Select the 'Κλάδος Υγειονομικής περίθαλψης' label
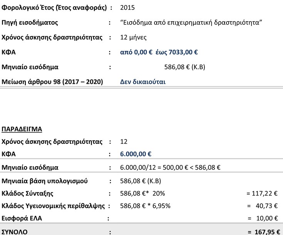 click(x=53, y=206)
